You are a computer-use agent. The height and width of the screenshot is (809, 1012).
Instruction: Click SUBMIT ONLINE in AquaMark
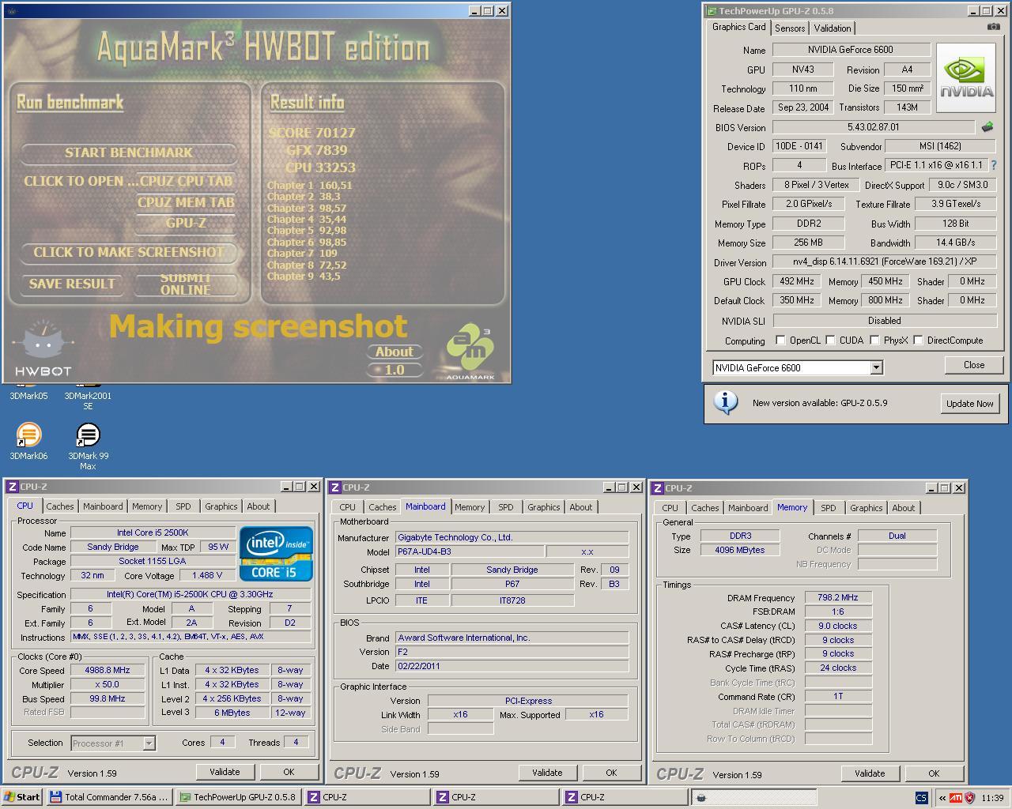pyautogui.click(x=186, y=284)
